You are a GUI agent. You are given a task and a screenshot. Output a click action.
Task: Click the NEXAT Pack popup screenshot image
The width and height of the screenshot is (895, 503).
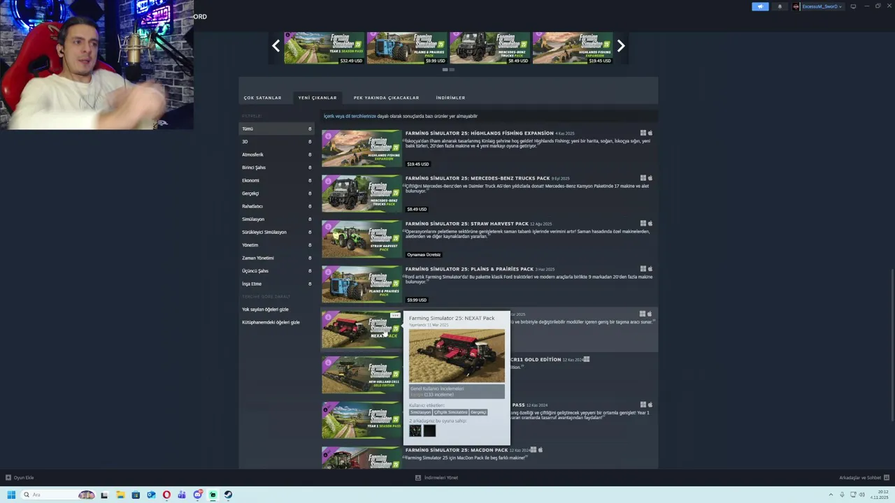coord(457,356)
